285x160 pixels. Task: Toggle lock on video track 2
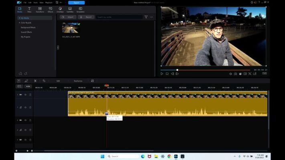(30, 120)
